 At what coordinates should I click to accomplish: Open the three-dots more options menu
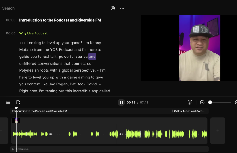click(x=122, y=8)
